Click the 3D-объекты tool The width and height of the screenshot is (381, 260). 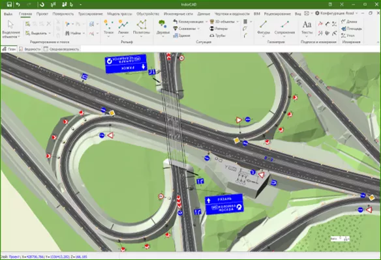(x=222, y=22)
